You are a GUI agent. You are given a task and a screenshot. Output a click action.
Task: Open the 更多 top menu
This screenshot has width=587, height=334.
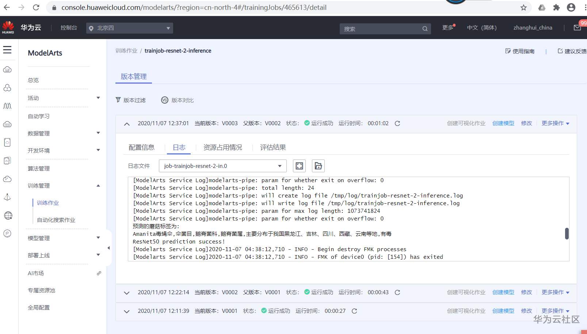pos(448,28)
